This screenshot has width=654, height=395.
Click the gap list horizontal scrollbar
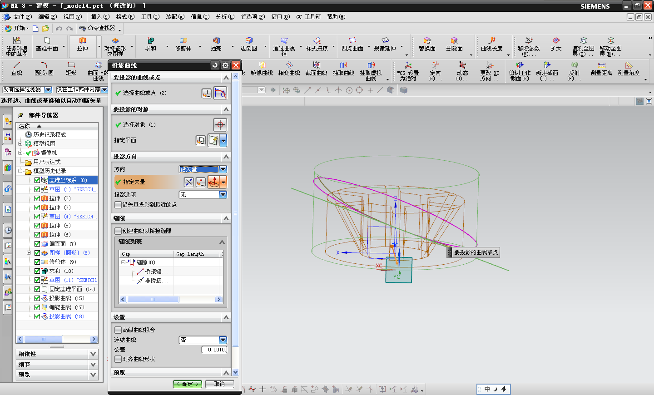coord(153,300)
